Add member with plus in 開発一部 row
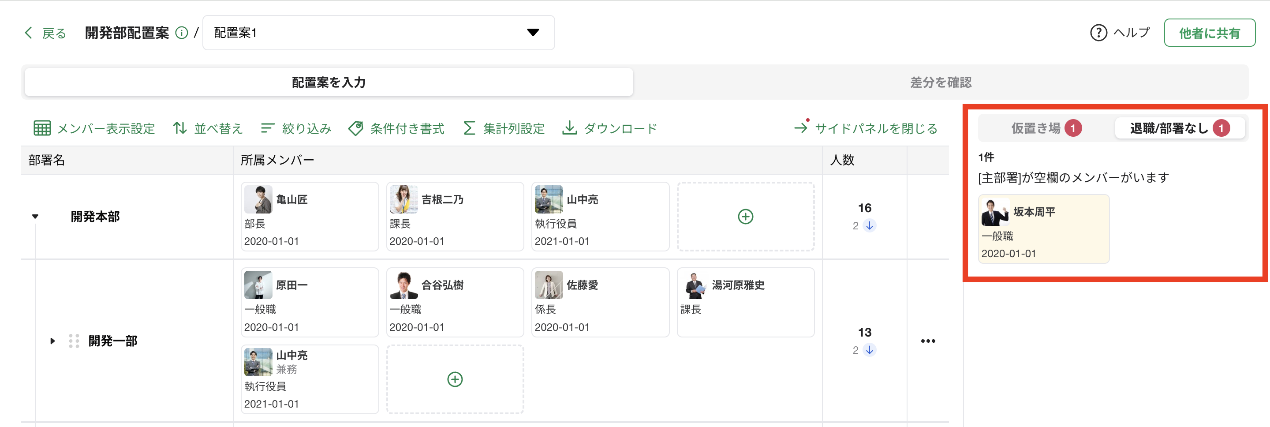 (x=455, y=379)
